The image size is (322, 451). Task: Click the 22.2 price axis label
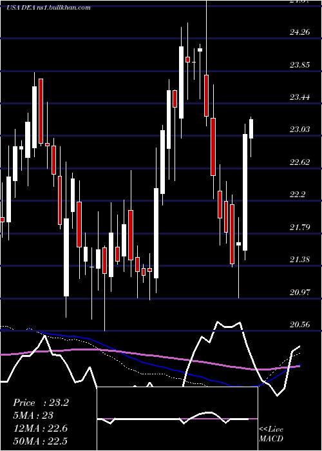click(297, 195)
